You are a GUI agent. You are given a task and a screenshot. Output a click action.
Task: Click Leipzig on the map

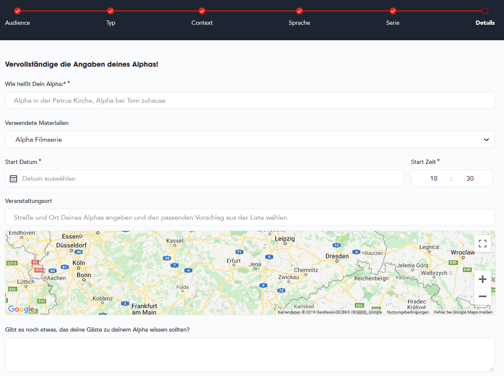point(285,239)
